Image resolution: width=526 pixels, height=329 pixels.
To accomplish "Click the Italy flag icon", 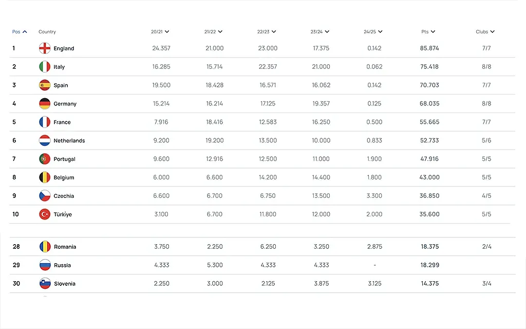I will pyautogui.click(x=45, y=67).
